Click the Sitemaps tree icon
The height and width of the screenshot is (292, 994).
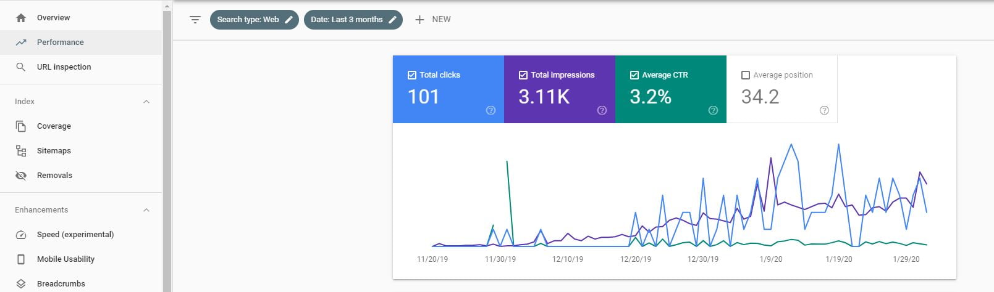point(21,151)
